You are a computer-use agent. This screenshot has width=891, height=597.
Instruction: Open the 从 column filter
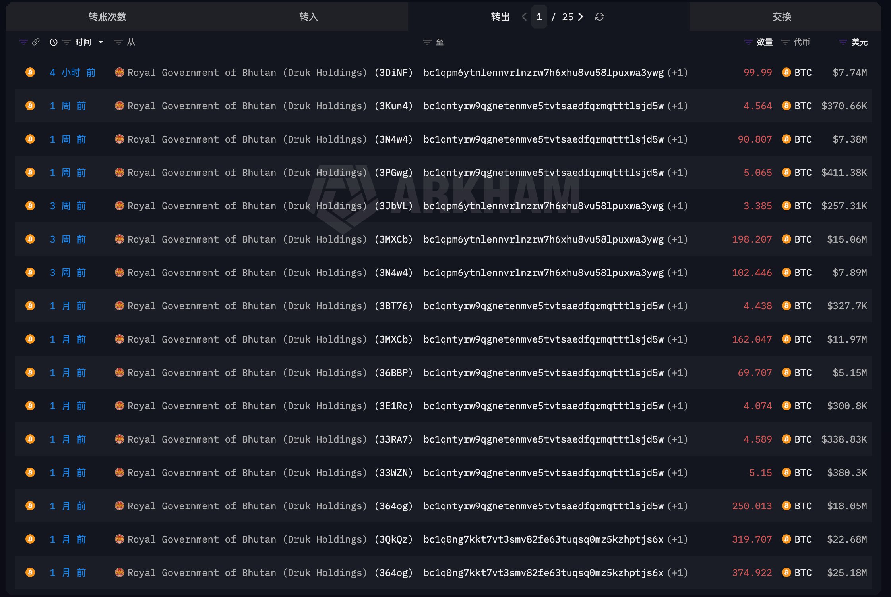118,42
